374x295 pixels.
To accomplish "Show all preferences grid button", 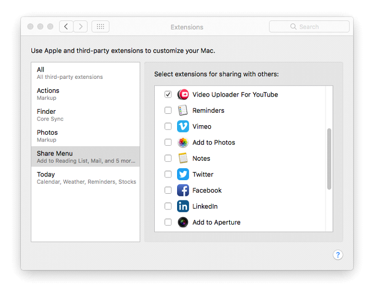I will pyautogui.click(x=101, y=27).
